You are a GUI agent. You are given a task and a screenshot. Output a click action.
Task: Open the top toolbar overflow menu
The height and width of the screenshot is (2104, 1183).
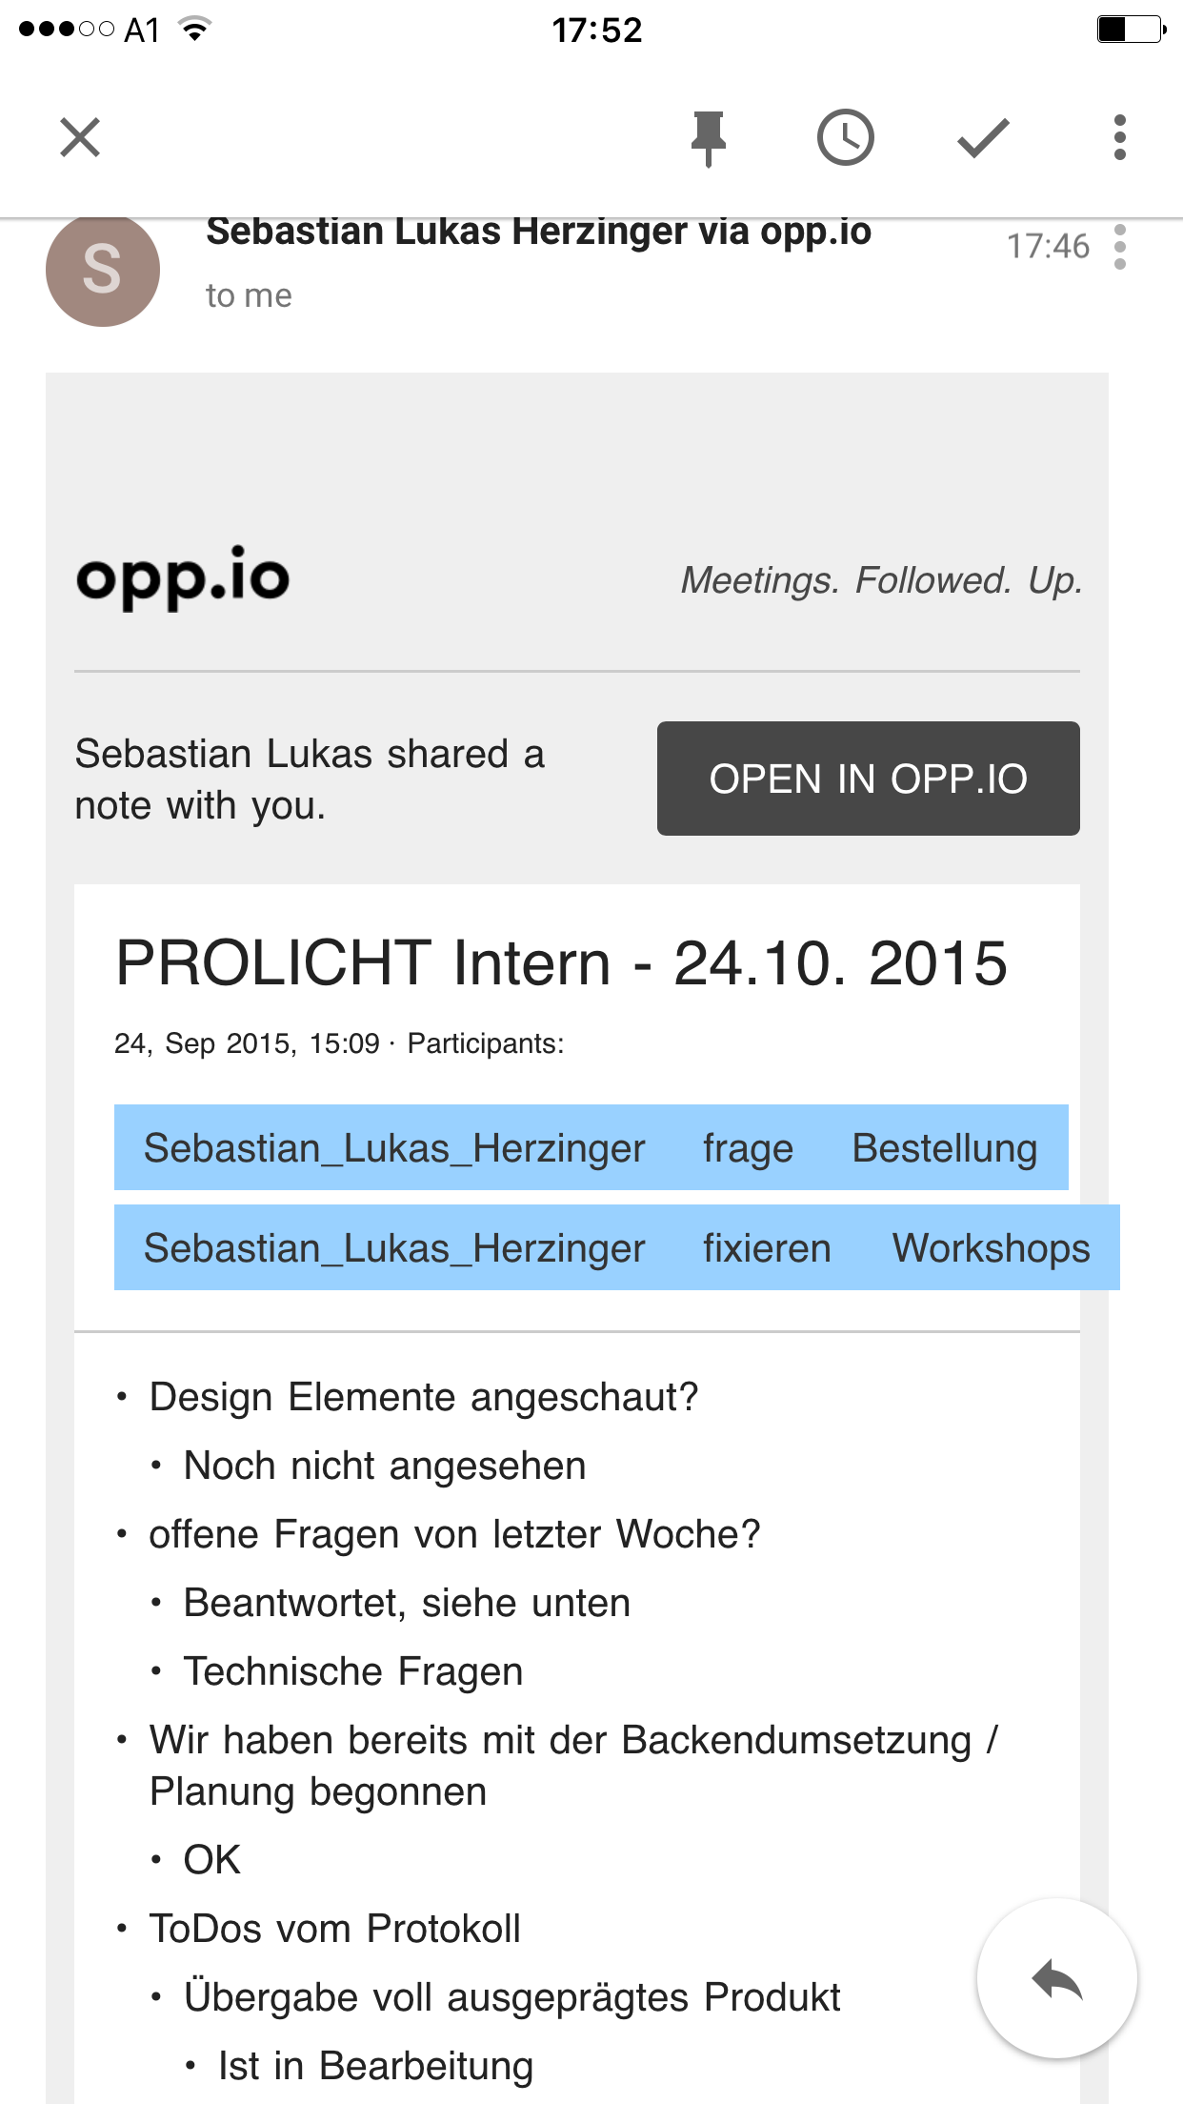tap(1120, 137)
